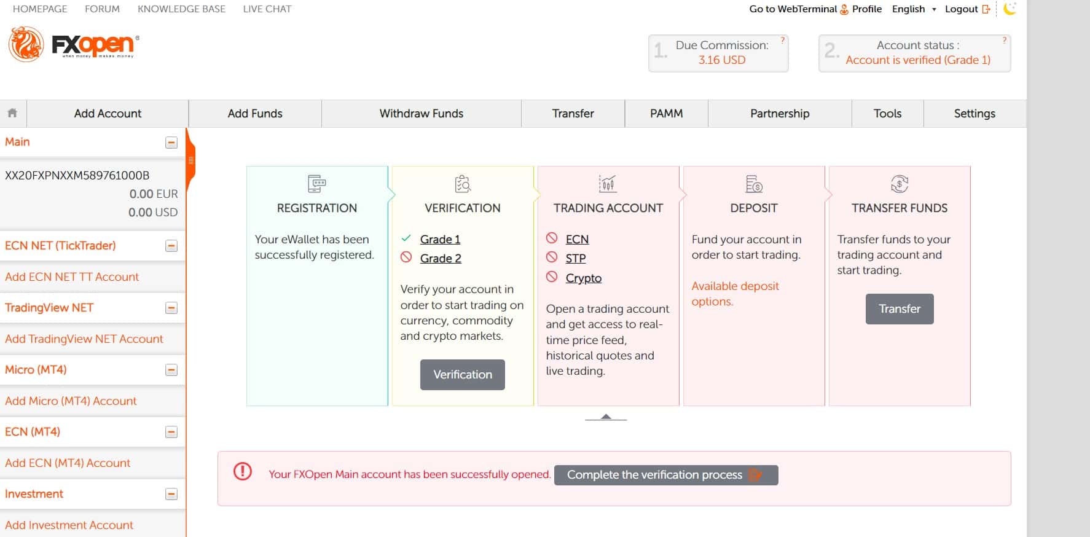Viewport: 1090px width, 537px height.
Task: Click the Deposit step icon
Action: pos(754,183)
